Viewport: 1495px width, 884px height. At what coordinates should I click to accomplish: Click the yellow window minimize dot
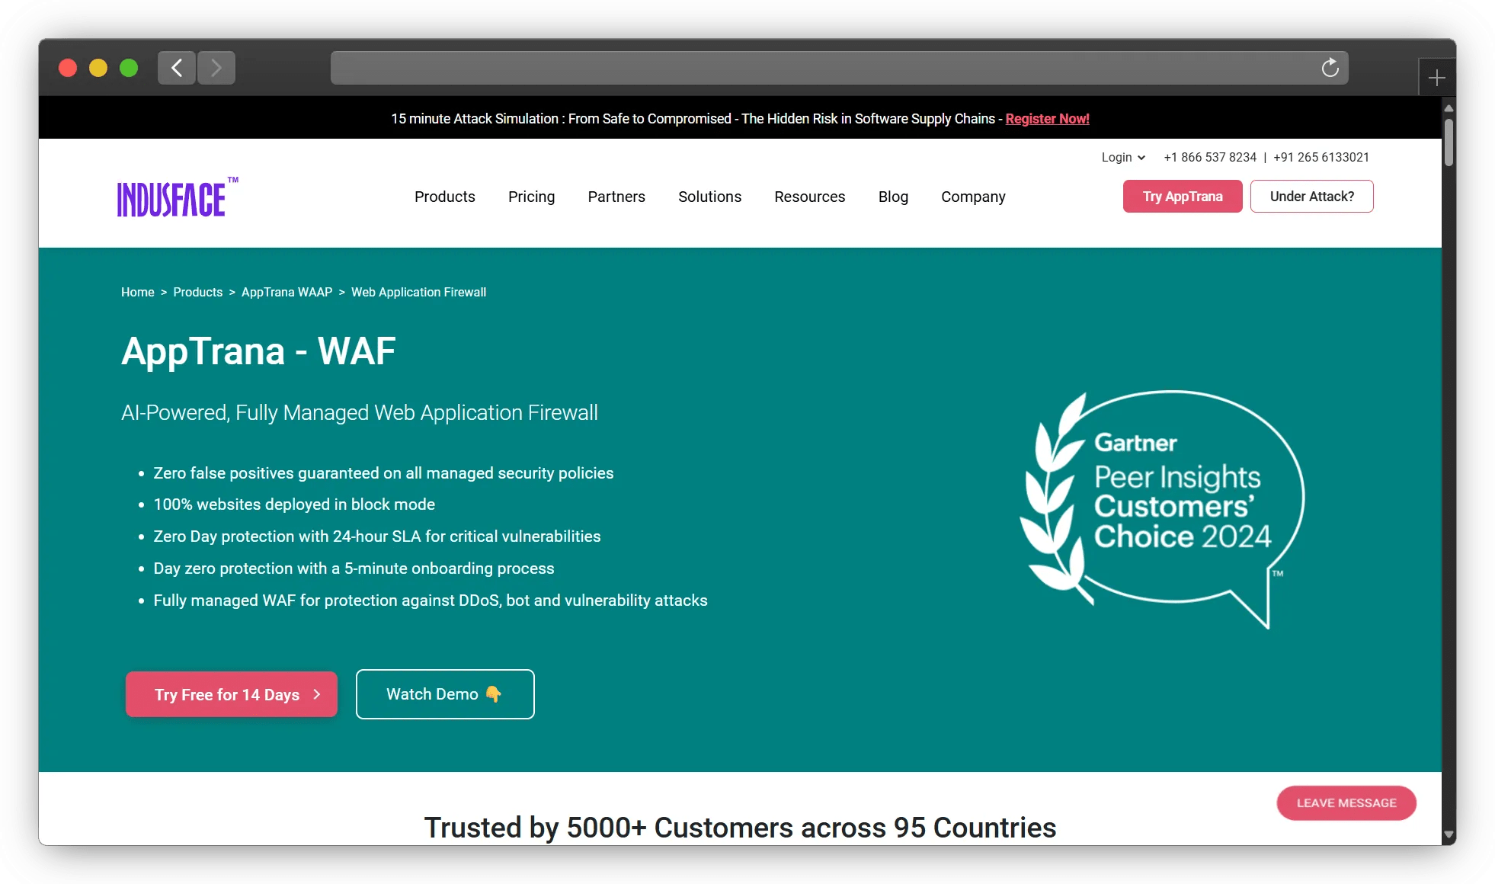click(x=98, y=68)
